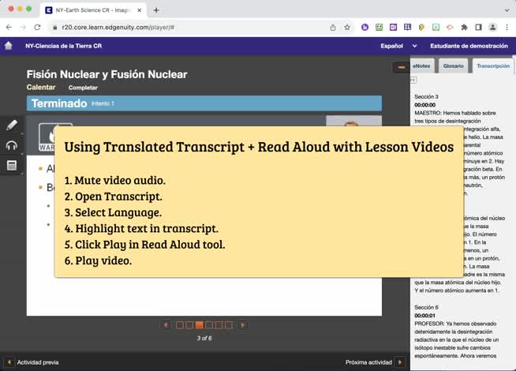Reload the browser page
Screen dimensions: 516x371
[37, 27]
